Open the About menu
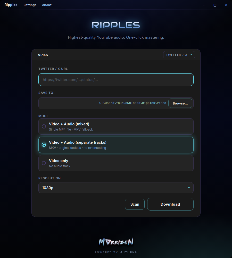This screenshot has width=232, height=258. 47,5
